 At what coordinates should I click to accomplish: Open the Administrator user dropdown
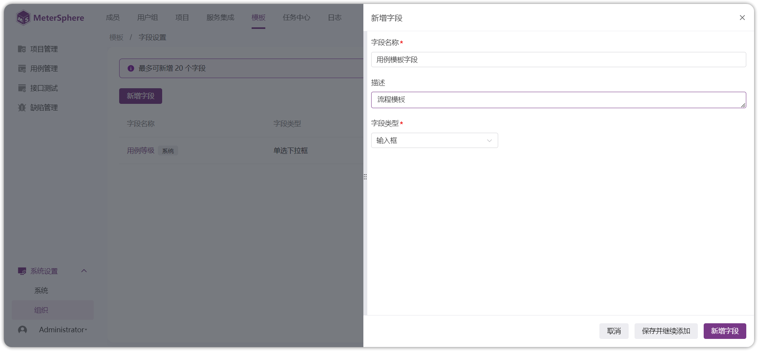tap(63, 330)
